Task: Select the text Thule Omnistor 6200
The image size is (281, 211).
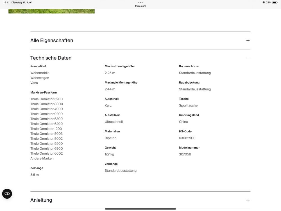Action: click(46, 124)
